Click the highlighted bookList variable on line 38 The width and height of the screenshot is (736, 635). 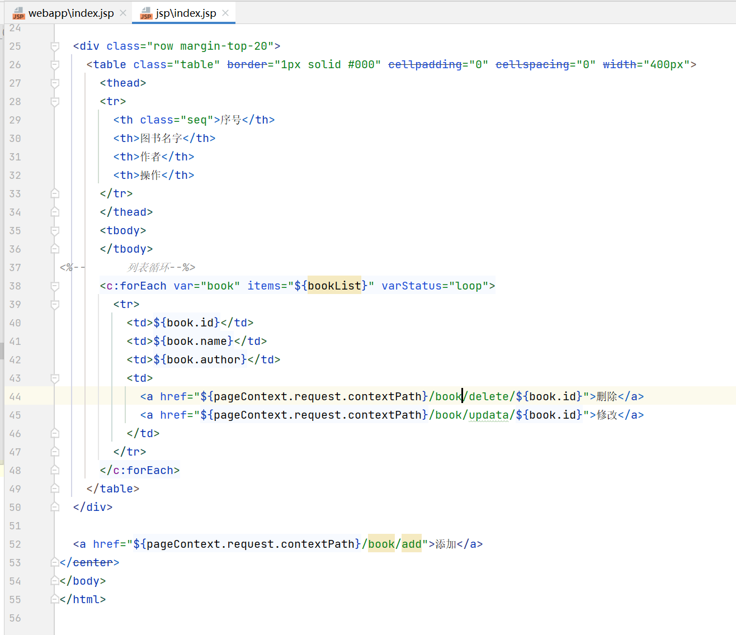coord(334,286)
